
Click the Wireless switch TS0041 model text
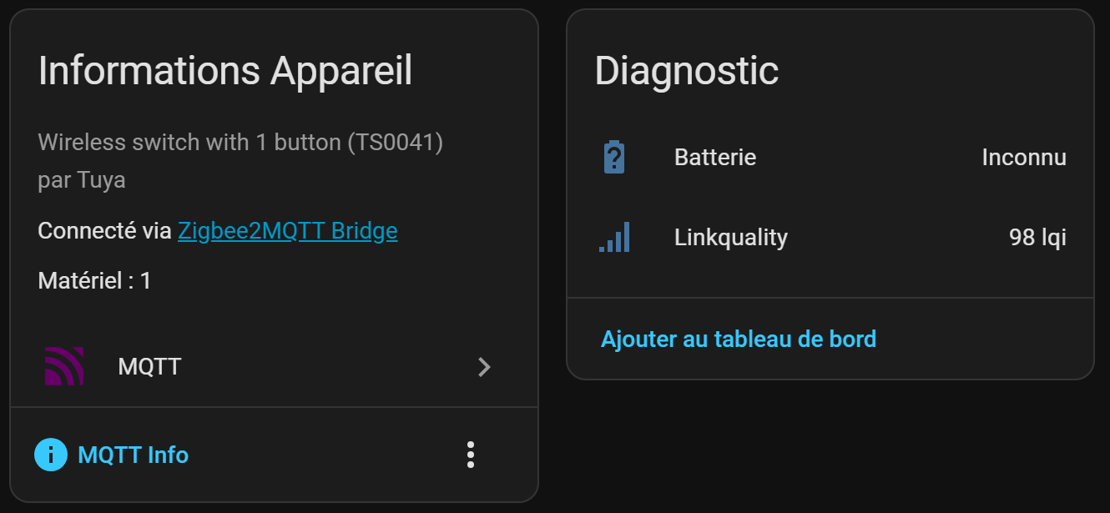(240, 142)
